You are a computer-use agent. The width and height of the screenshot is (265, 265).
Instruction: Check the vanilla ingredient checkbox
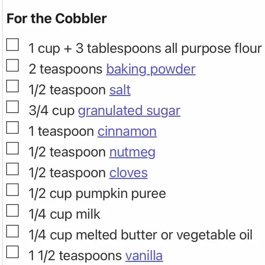point(12,252)
